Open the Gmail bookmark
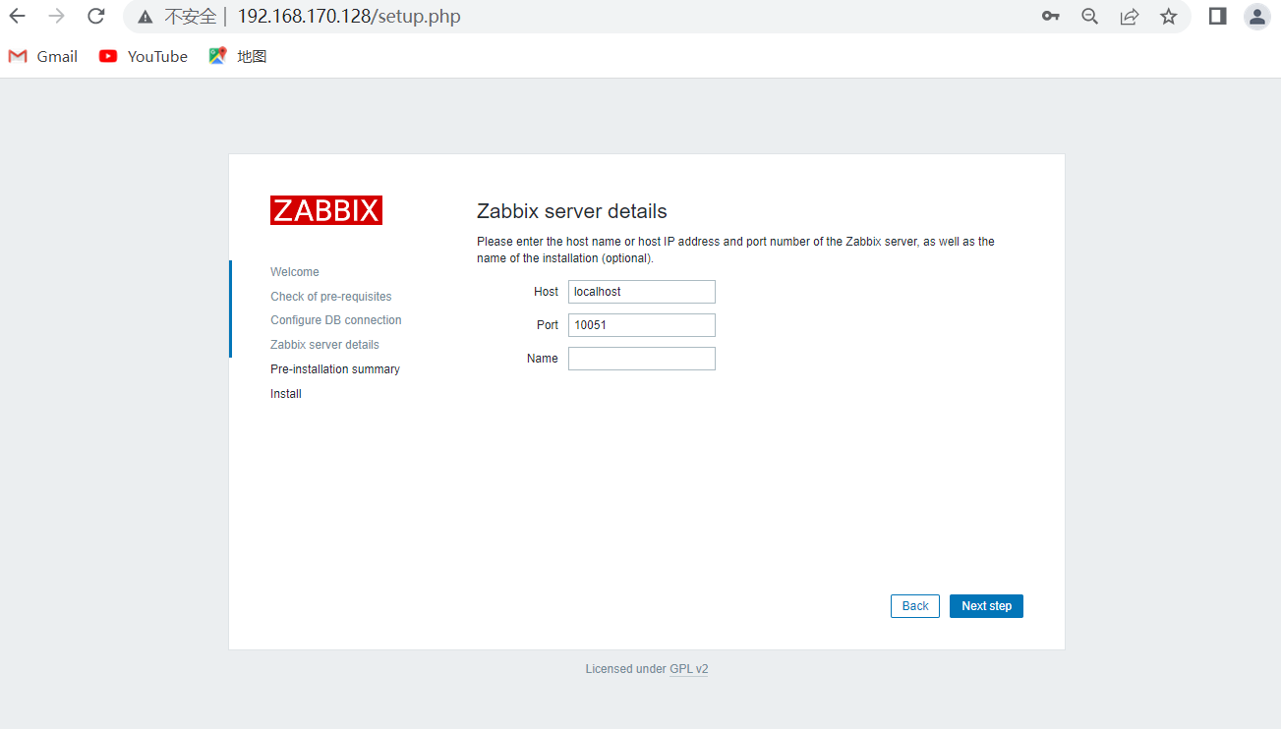 pos(43,56)
